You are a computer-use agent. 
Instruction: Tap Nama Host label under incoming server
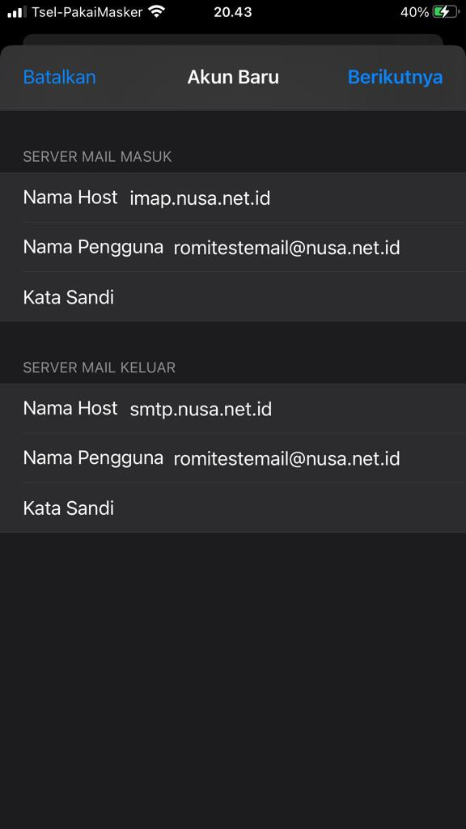[x=70, y=198]
